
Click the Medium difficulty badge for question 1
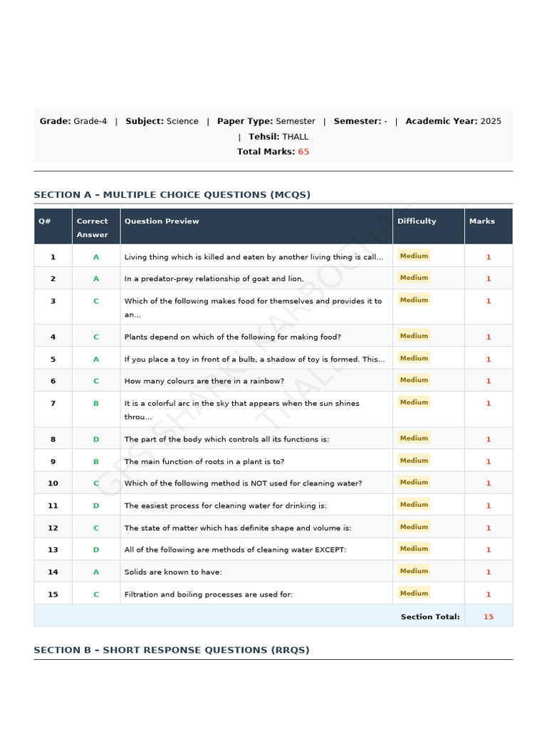point(414,256)
